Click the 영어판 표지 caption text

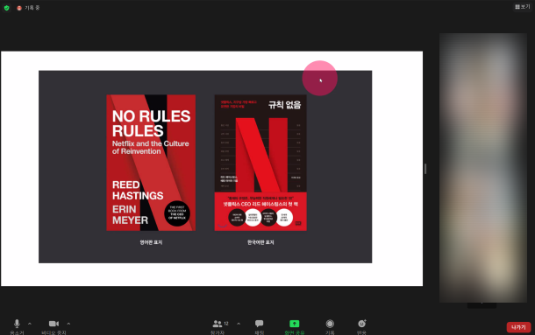tap(151, 242)
